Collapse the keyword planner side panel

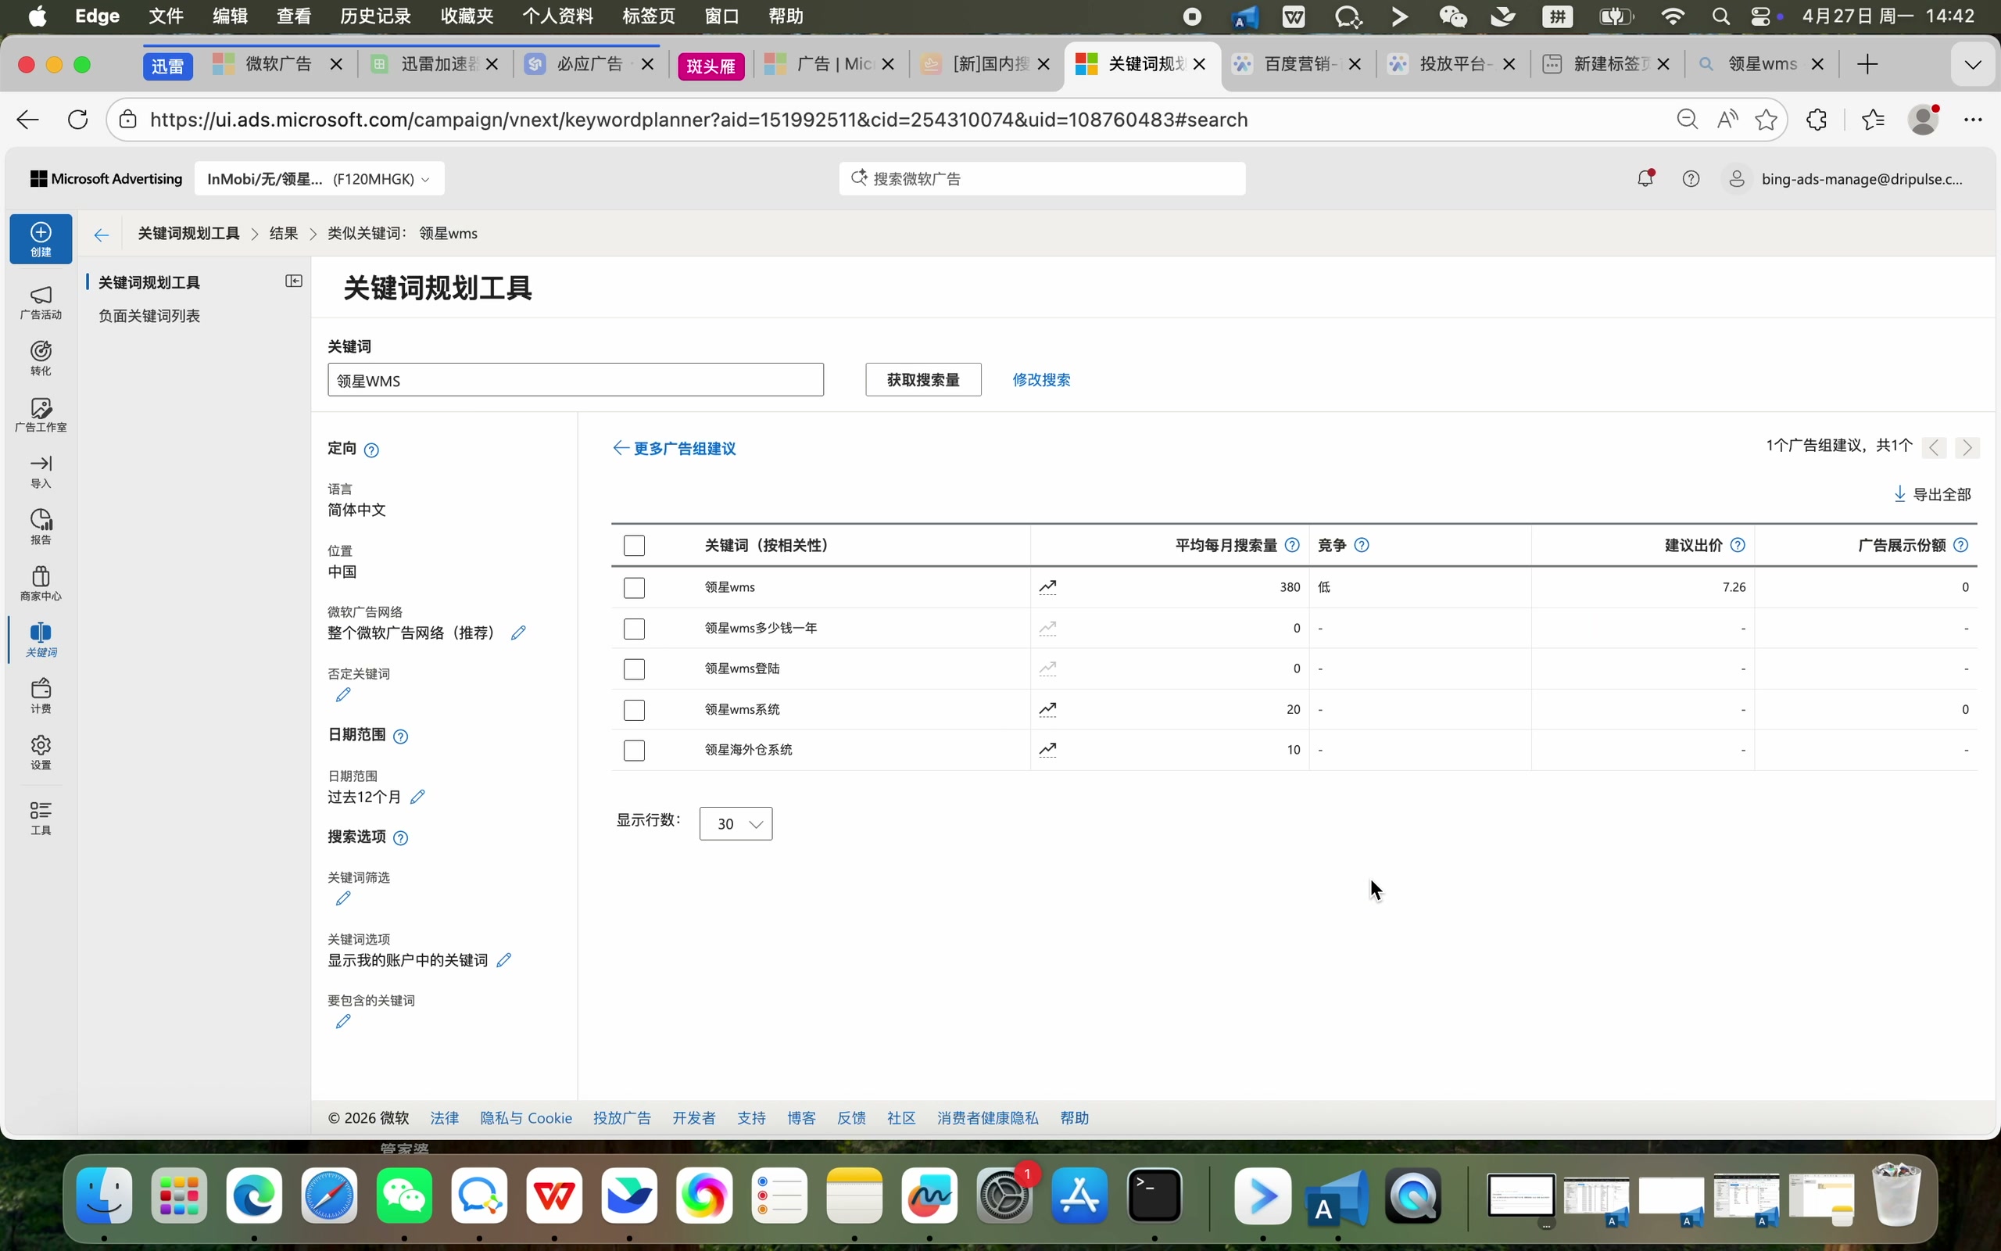tap(294, 281)
